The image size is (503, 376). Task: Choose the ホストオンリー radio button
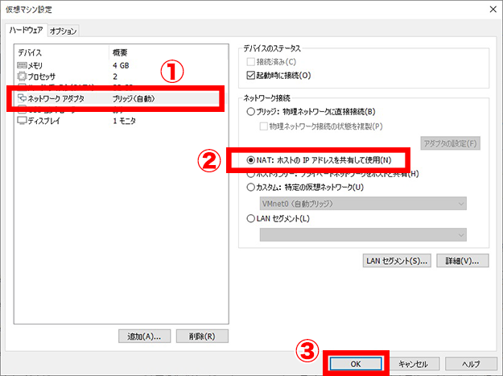pyautogui.click(x=250, y=175)
